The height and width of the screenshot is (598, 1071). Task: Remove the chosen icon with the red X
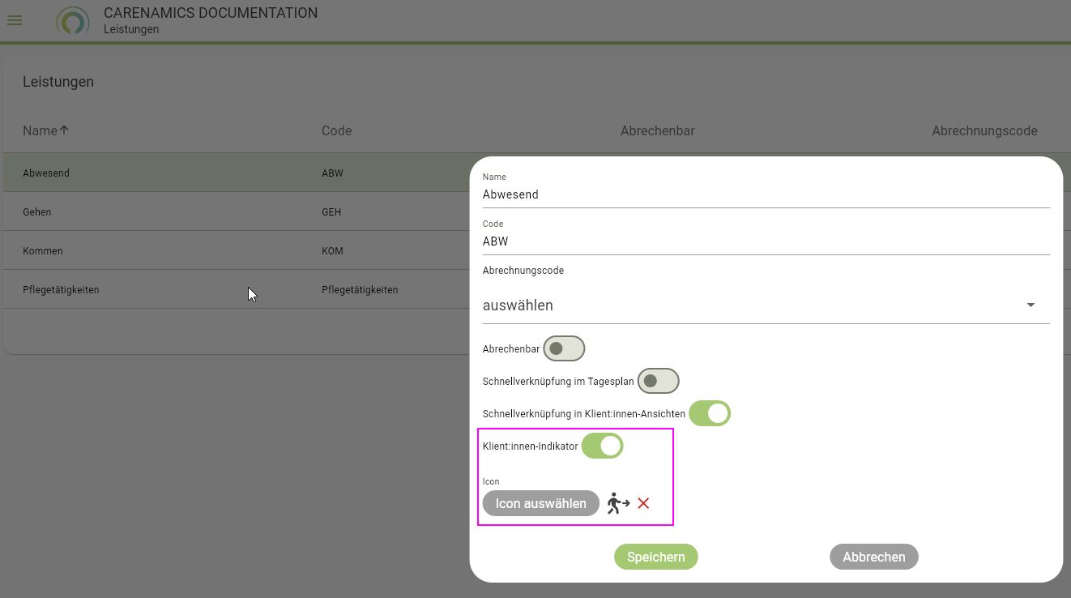click(643, 503)
